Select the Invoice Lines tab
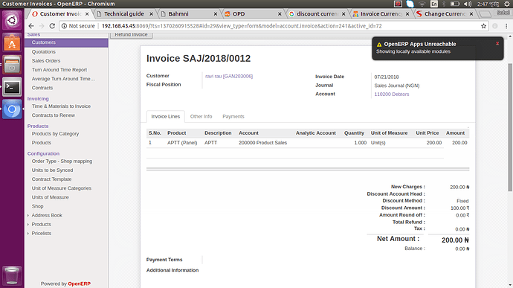Viewport: 513px width, 288px height. [166, 116]
